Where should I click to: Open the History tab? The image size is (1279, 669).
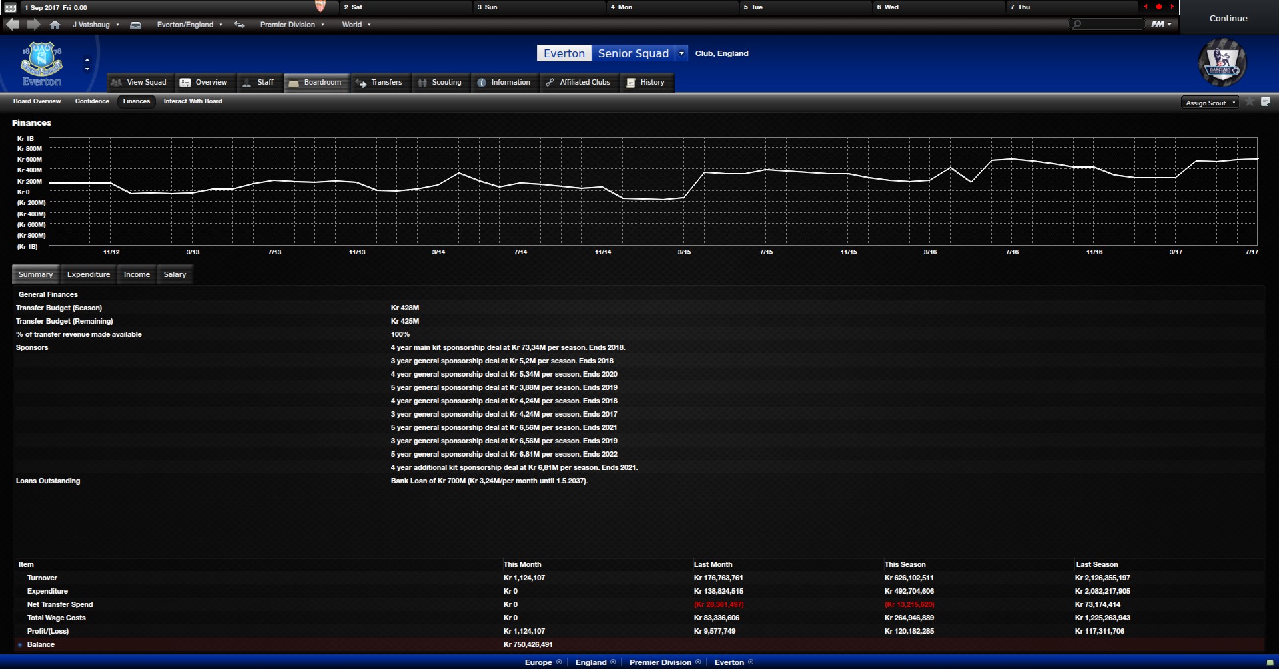[x=646, y=83]
